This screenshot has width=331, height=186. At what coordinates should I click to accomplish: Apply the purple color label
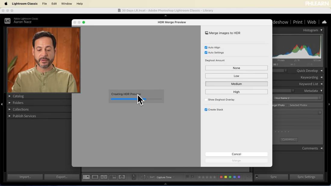(x=239, y=177)
